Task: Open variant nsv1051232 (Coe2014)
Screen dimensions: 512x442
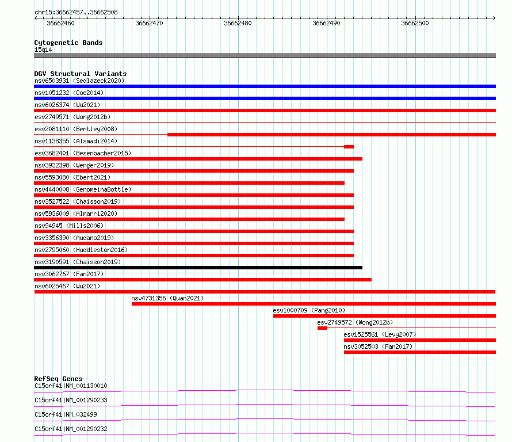Action: coord(69,93)
